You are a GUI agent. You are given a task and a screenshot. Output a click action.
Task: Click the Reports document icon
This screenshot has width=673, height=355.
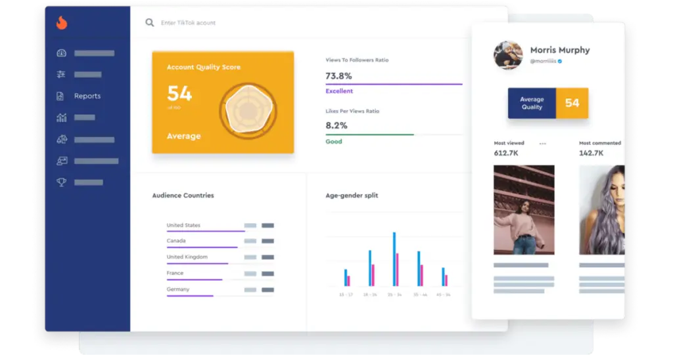click(61, 96)
